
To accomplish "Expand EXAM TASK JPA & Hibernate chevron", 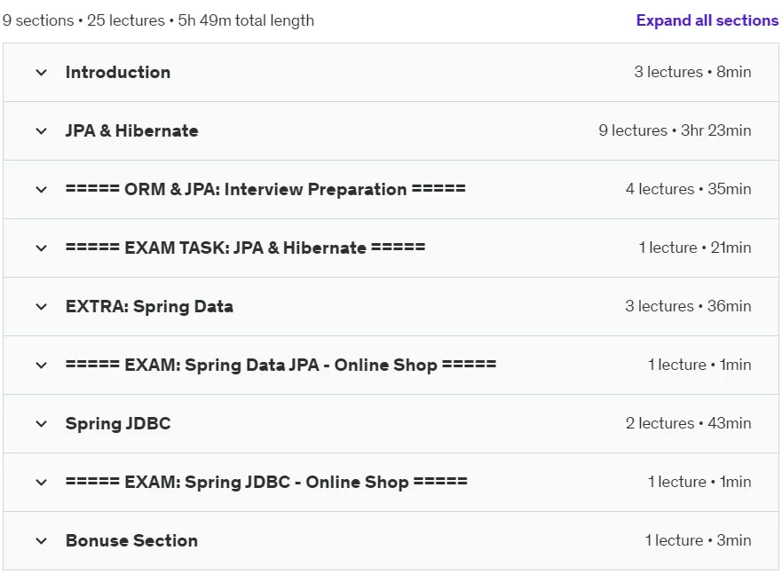I will [42, 248].
